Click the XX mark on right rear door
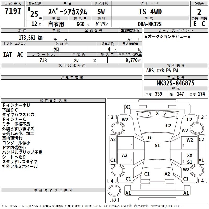Viewport: 209px width, 209px height. click(x=190, y=155)
